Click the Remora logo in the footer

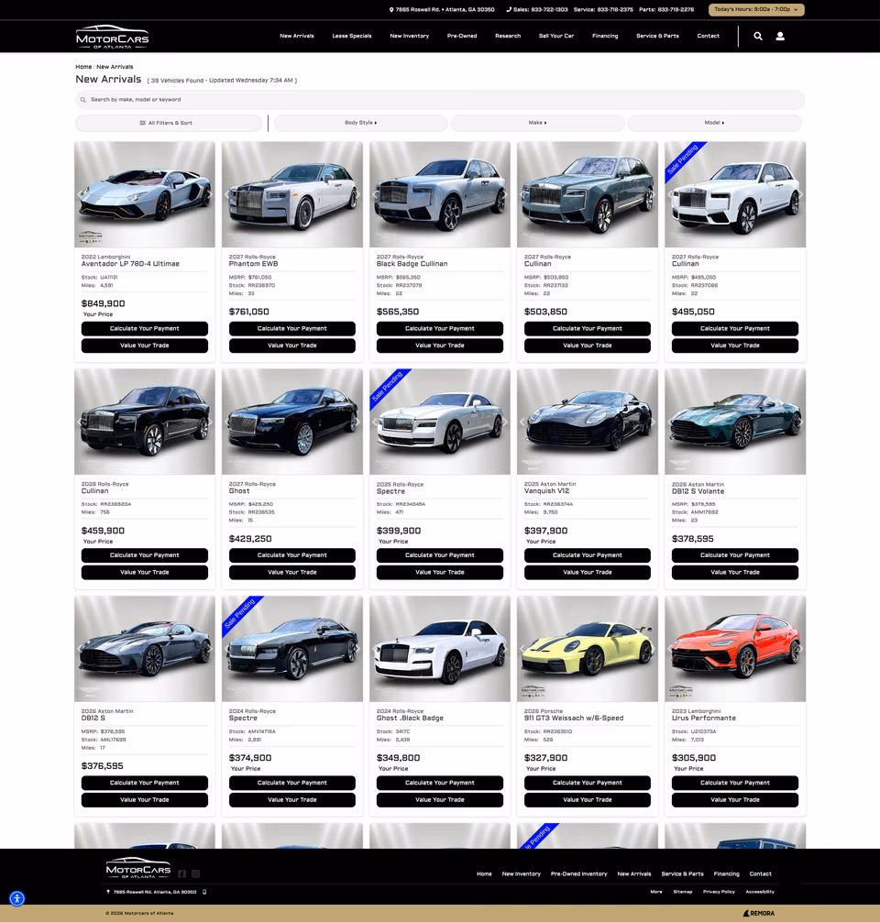tap(759, 913)
